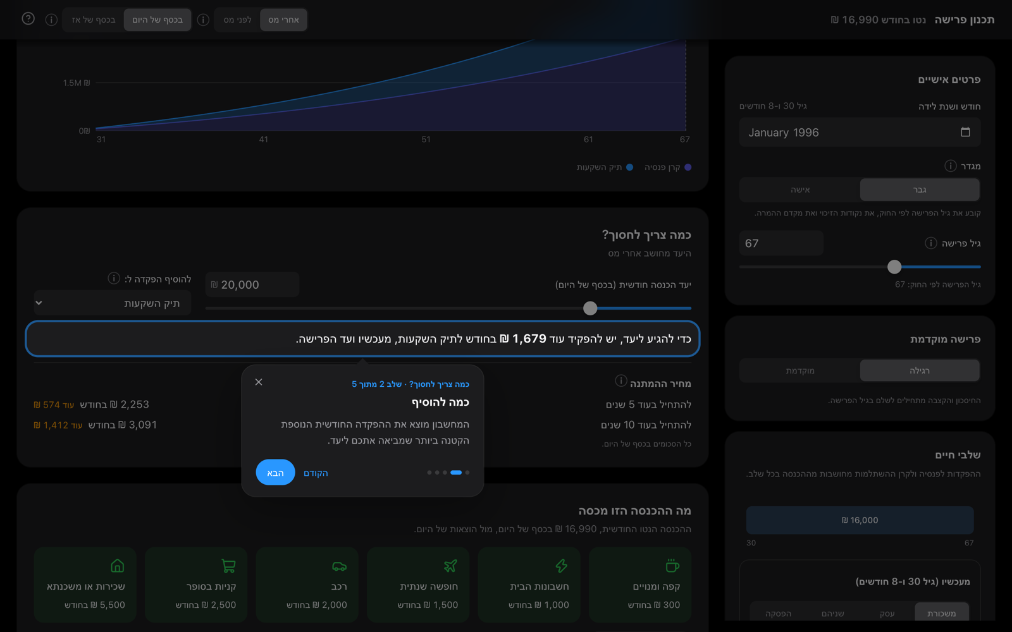The image size is (1012, 632).
Task: Adjust the monthly income target slider handle
Action: point(590,308)
